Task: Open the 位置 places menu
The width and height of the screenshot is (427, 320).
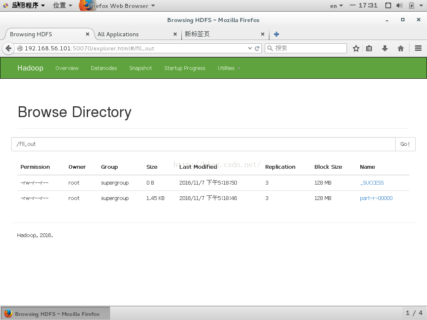Action: pyautogui.click(x=63, y=5)
